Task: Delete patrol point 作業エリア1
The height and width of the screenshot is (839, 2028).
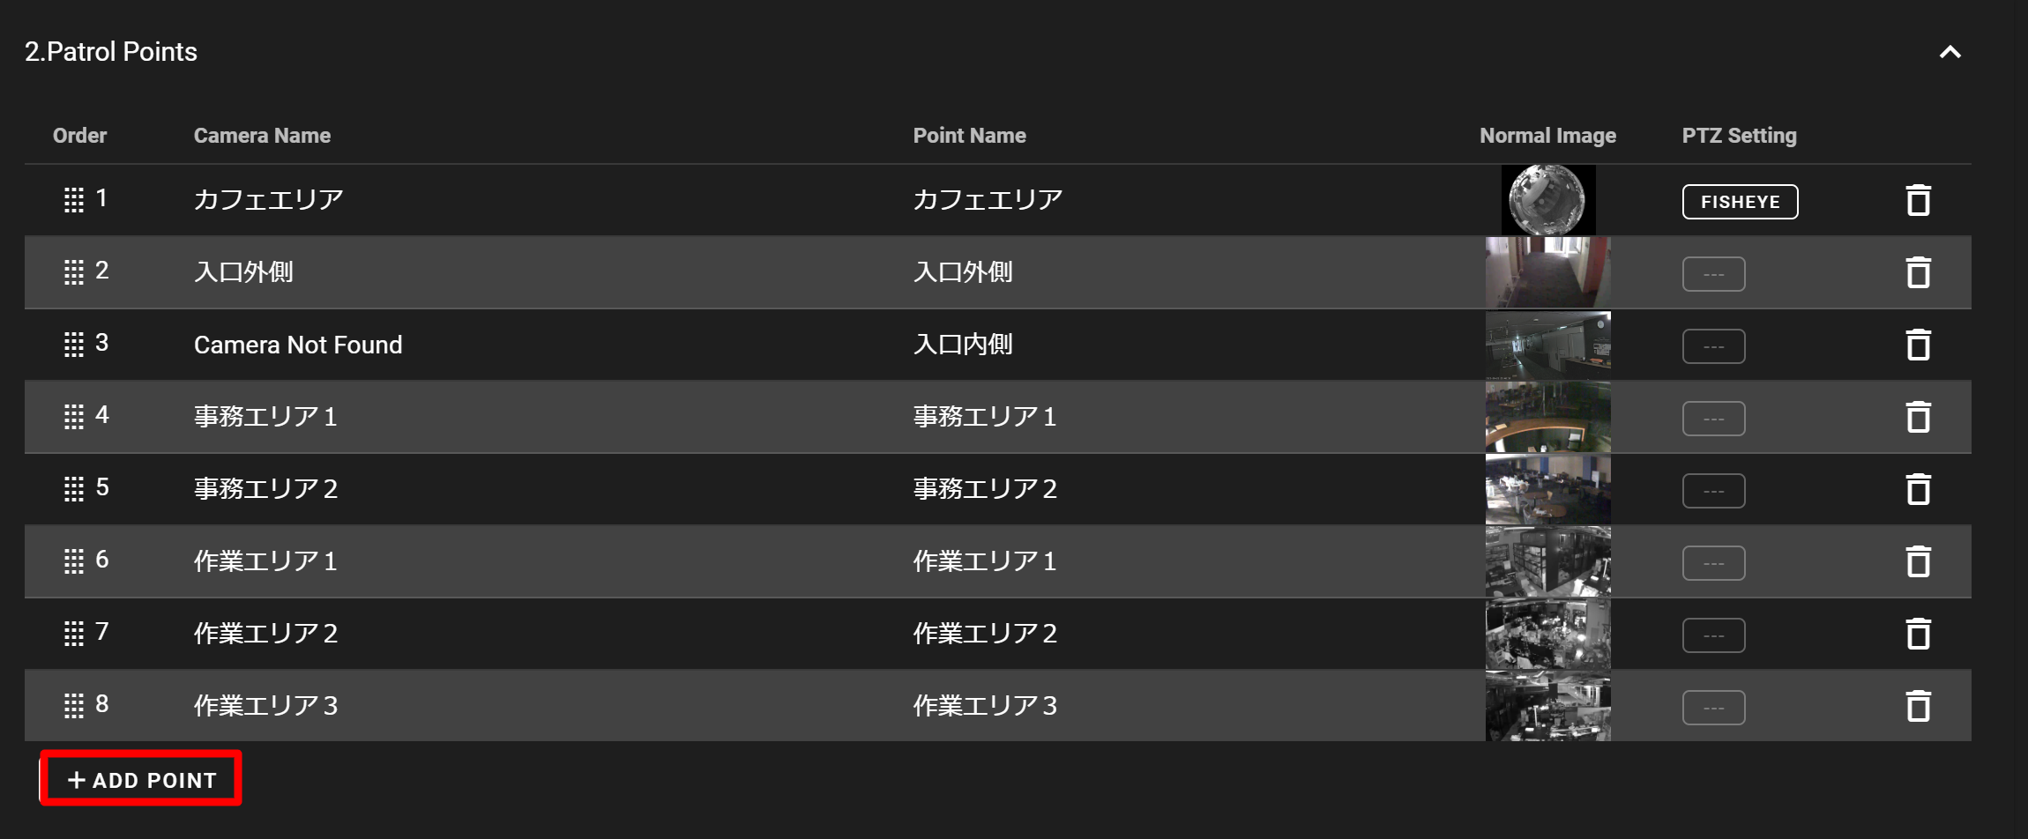Action: click(1918, 561)
